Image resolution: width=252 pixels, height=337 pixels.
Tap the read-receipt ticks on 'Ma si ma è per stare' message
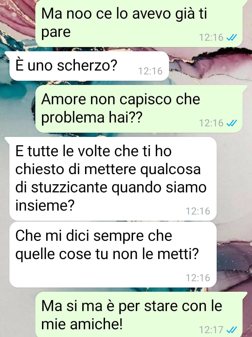tap(231, 330)
